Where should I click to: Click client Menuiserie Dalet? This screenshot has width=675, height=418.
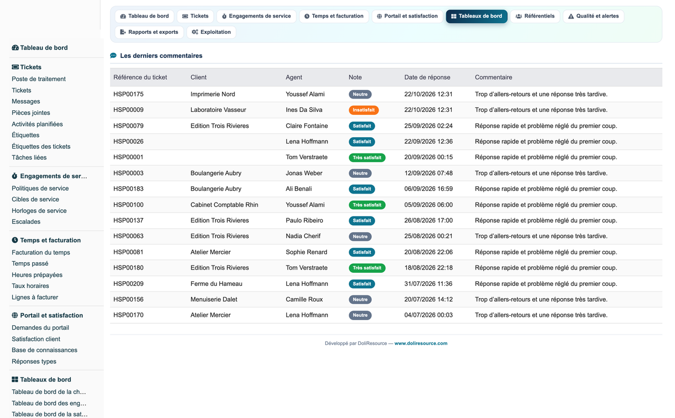[214, 299]
